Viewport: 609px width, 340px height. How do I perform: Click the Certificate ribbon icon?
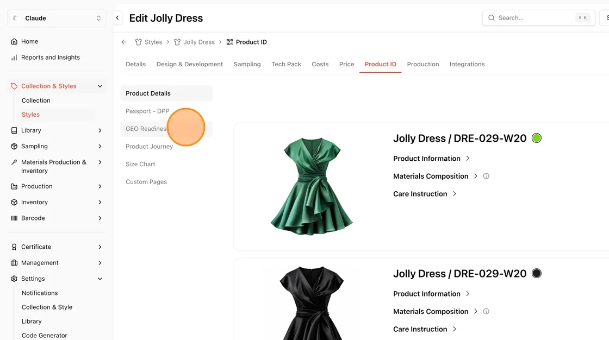(14, 247)
